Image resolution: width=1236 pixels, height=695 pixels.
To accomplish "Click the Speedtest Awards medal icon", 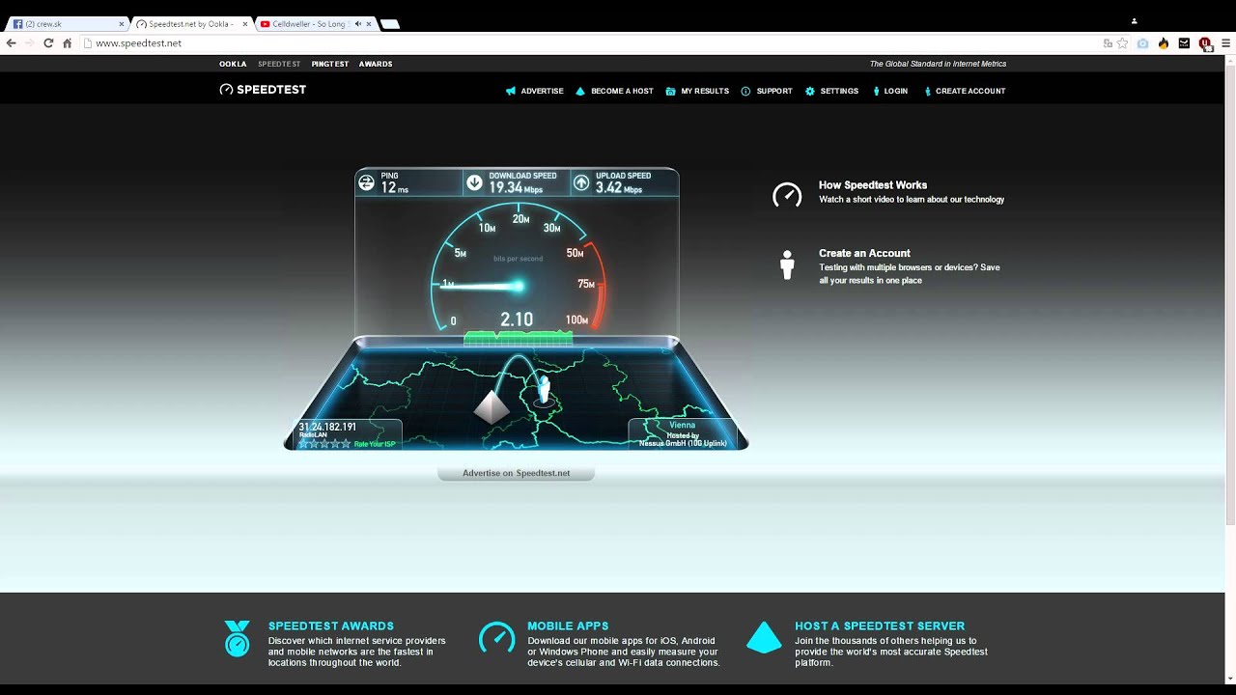I will [x=237, y=639].
